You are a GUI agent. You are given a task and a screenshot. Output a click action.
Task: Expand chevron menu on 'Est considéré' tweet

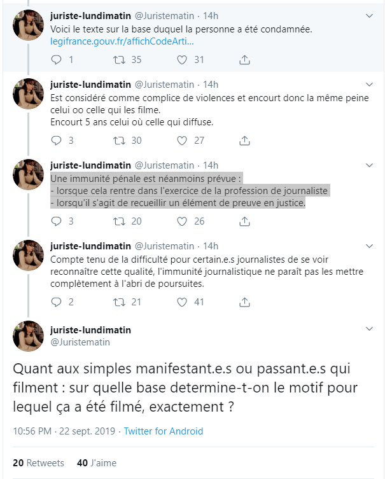(370, 85)
